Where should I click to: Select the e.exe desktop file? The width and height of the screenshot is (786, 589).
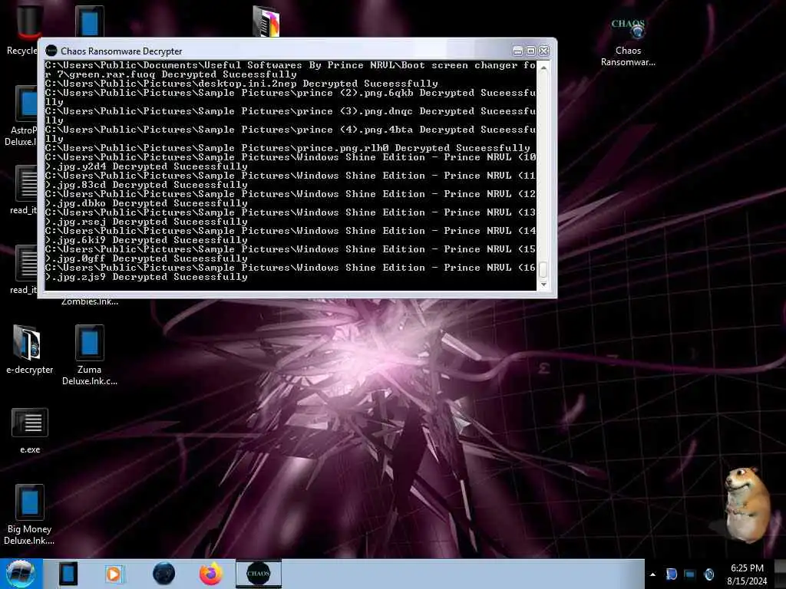[30, 431]
